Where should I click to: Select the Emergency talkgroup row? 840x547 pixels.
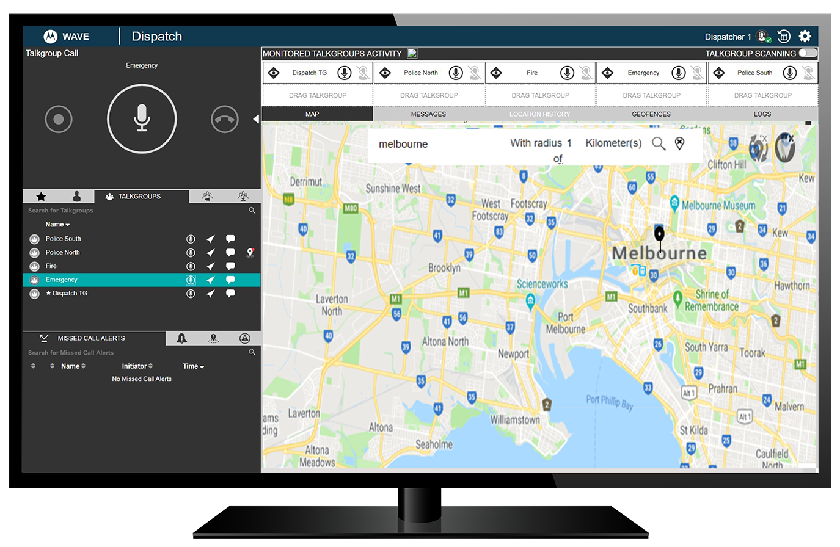click(62, 280)
